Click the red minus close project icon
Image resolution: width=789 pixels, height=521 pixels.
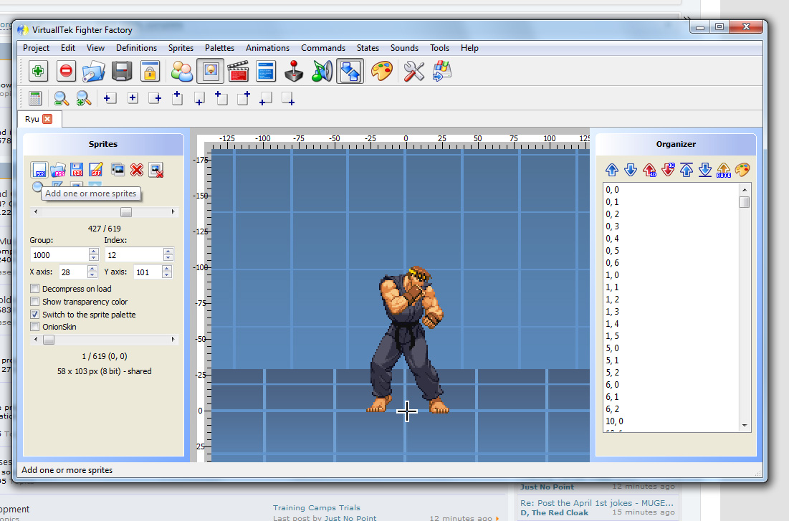66,71
